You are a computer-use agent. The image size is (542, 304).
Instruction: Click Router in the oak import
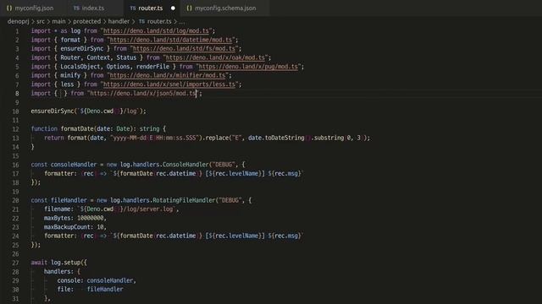[x=70, y=57]
